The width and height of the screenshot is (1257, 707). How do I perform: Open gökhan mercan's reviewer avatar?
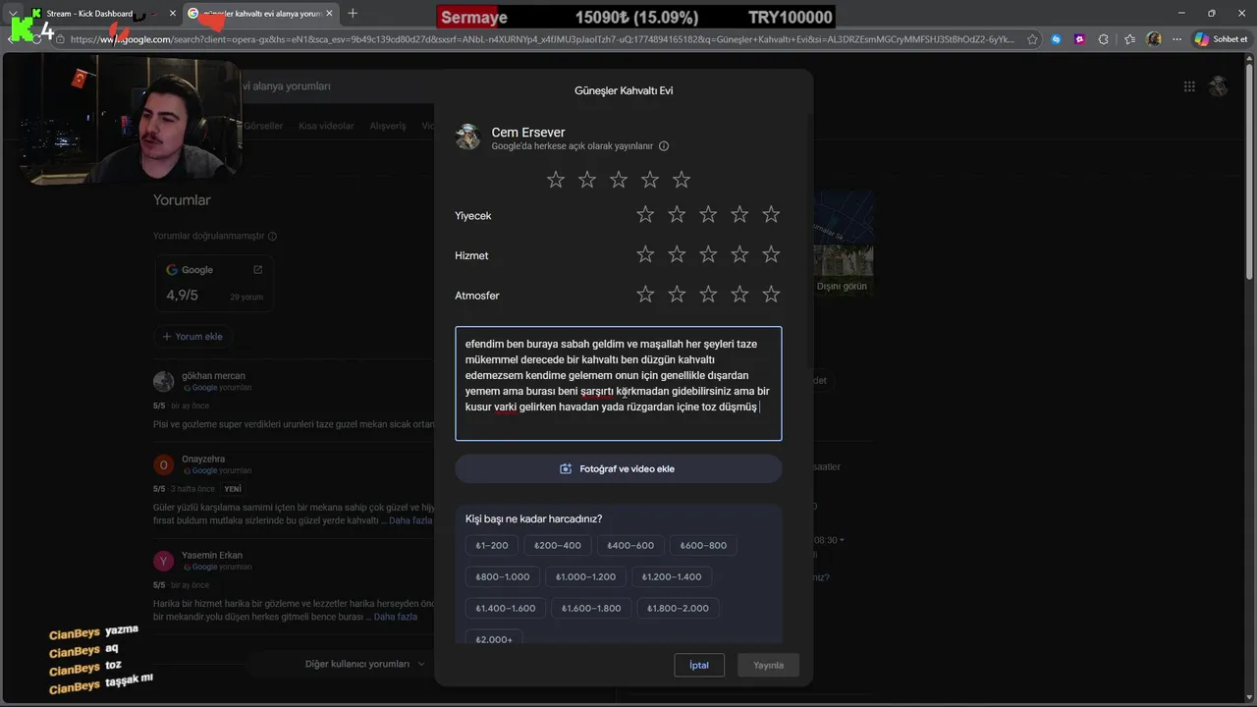point(163,381)
